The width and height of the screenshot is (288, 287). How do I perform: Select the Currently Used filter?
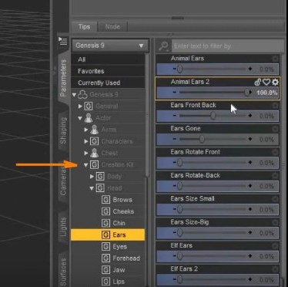108,83
